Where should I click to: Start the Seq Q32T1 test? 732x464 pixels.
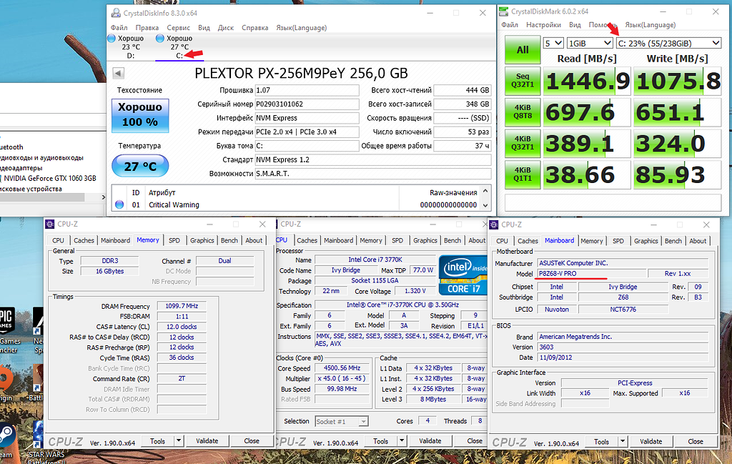523,80
